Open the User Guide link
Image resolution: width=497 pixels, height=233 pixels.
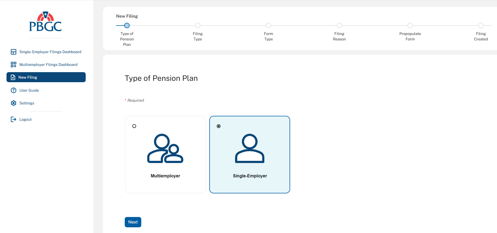29,90
